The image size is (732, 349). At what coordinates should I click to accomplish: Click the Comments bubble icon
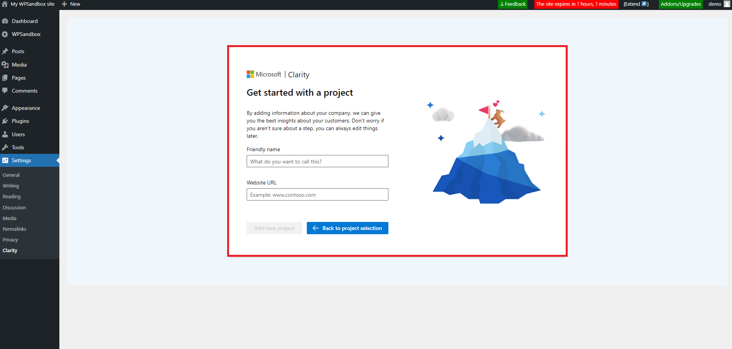(5, 91)
